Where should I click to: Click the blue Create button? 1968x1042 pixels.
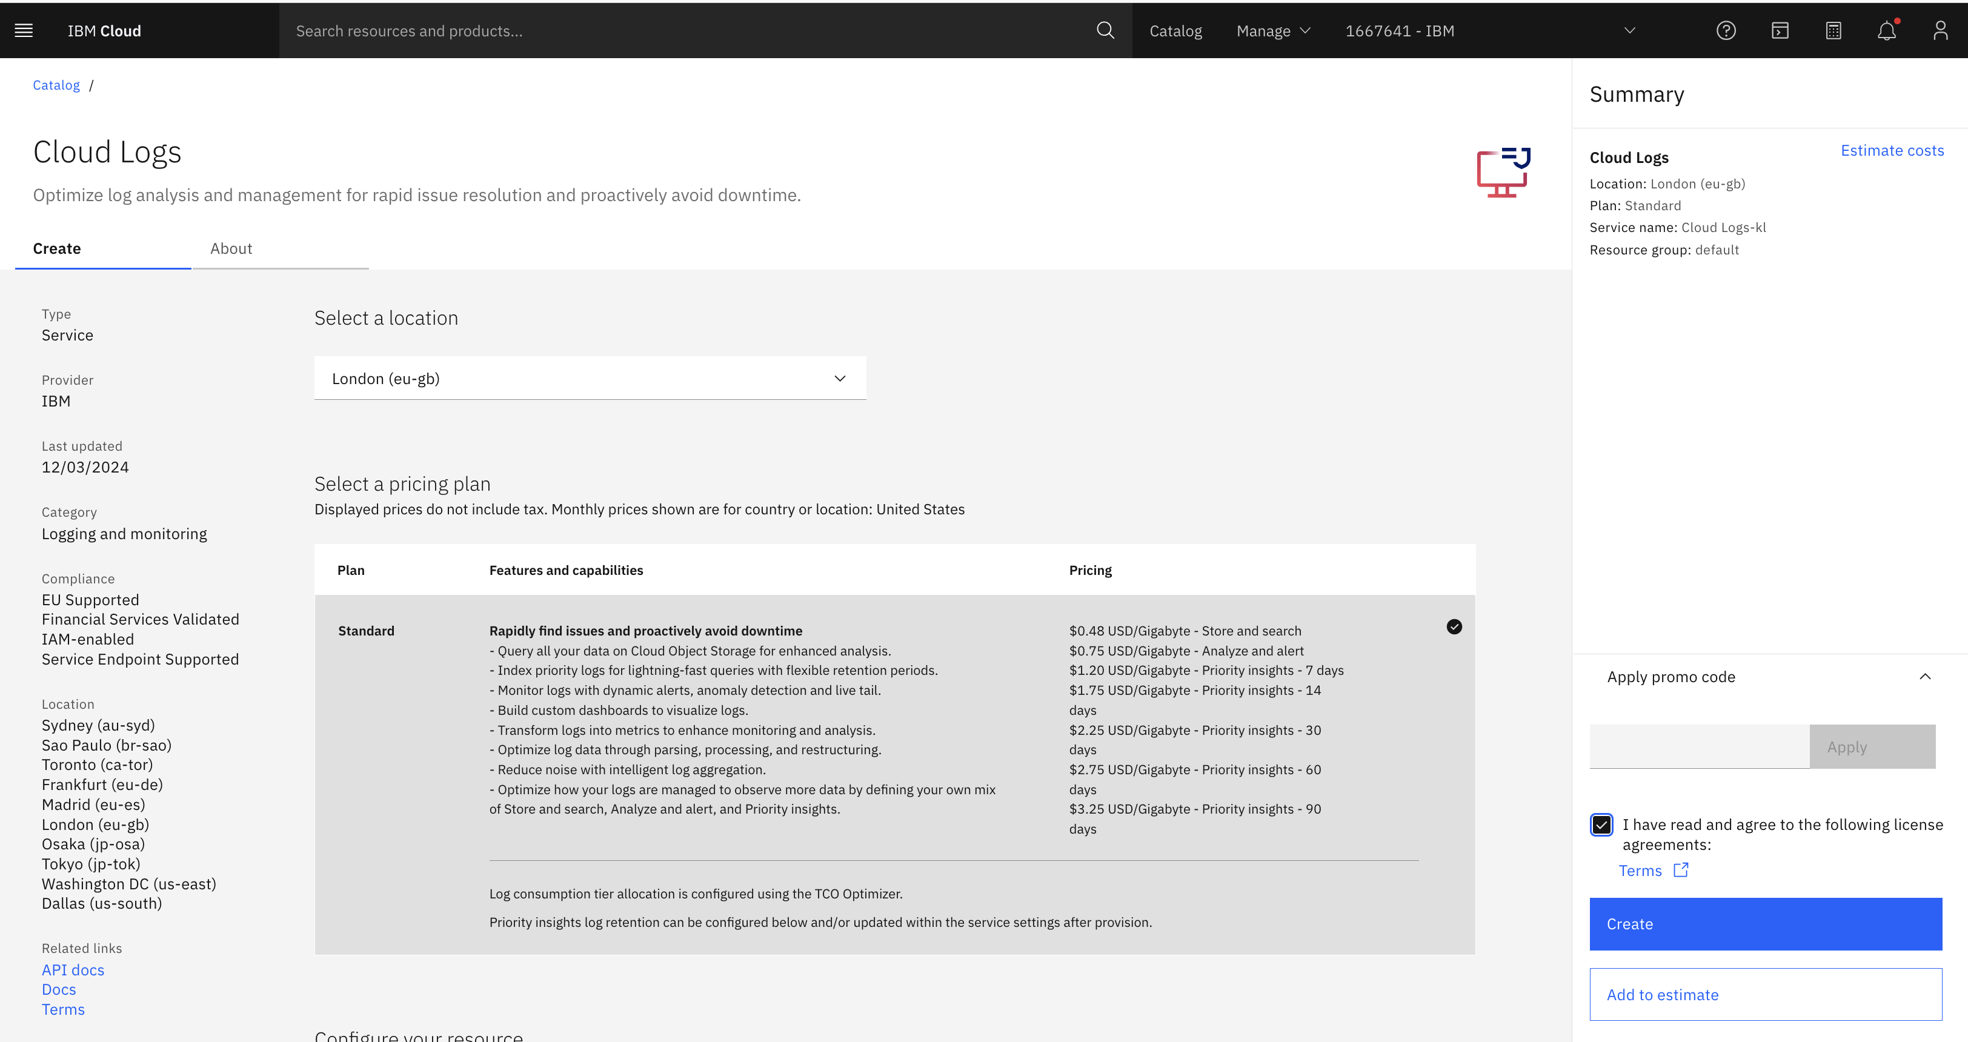1766,924
